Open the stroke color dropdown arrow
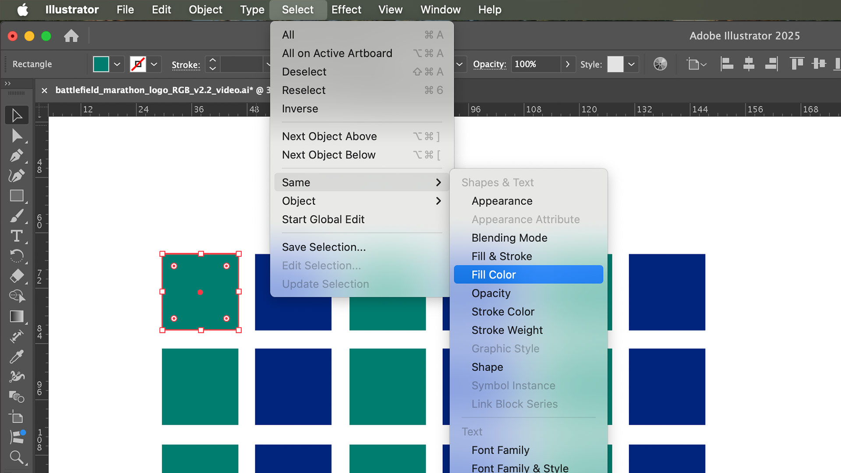The width and height of the screenshot is (841, 473). point(154,64)
